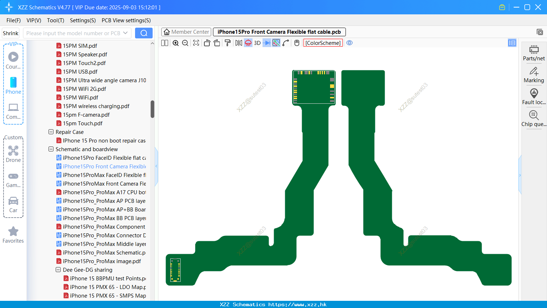Select the Phone category
547x308 pixels.
tap(13, 85)
